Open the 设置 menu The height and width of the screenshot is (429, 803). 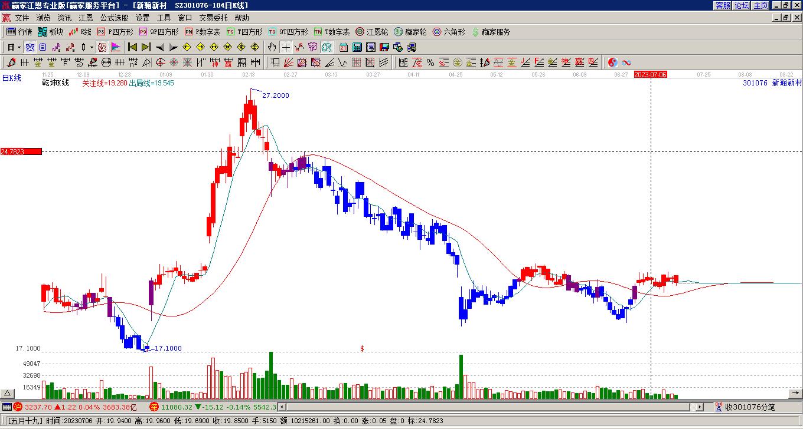click(142, 18)
